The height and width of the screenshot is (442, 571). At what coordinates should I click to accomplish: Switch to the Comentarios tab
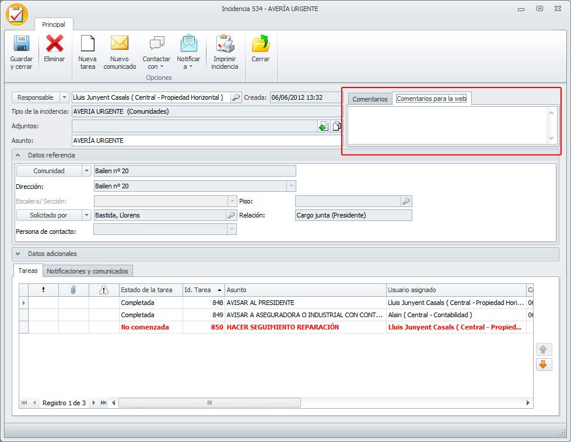point(370,99)
